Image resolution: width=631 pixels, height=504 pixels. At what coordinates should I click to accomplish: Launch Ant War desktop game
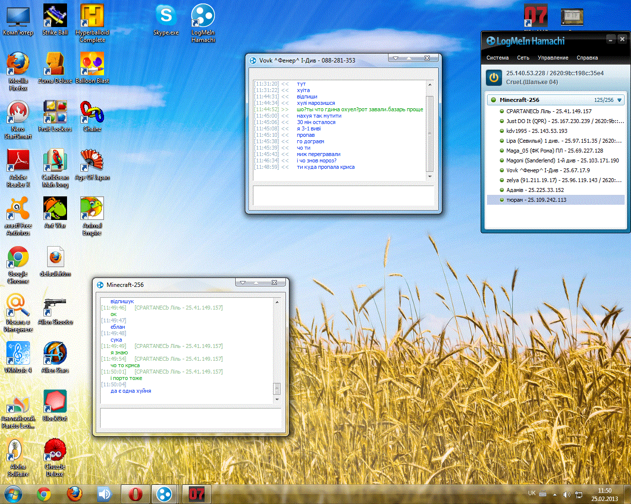pos(55,213)
